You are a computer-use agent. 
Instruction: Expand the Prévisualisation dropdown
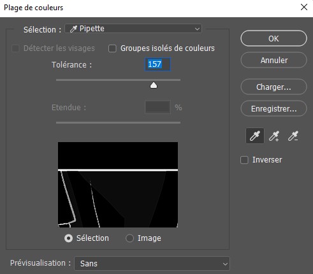pos(152,264)
